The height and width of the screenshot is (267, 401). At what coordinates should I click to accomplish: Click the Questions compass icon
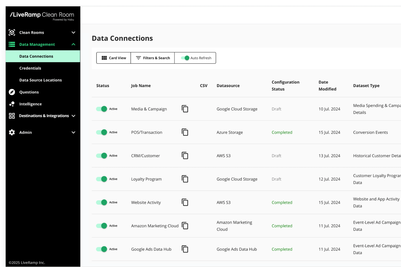point(12,92)
